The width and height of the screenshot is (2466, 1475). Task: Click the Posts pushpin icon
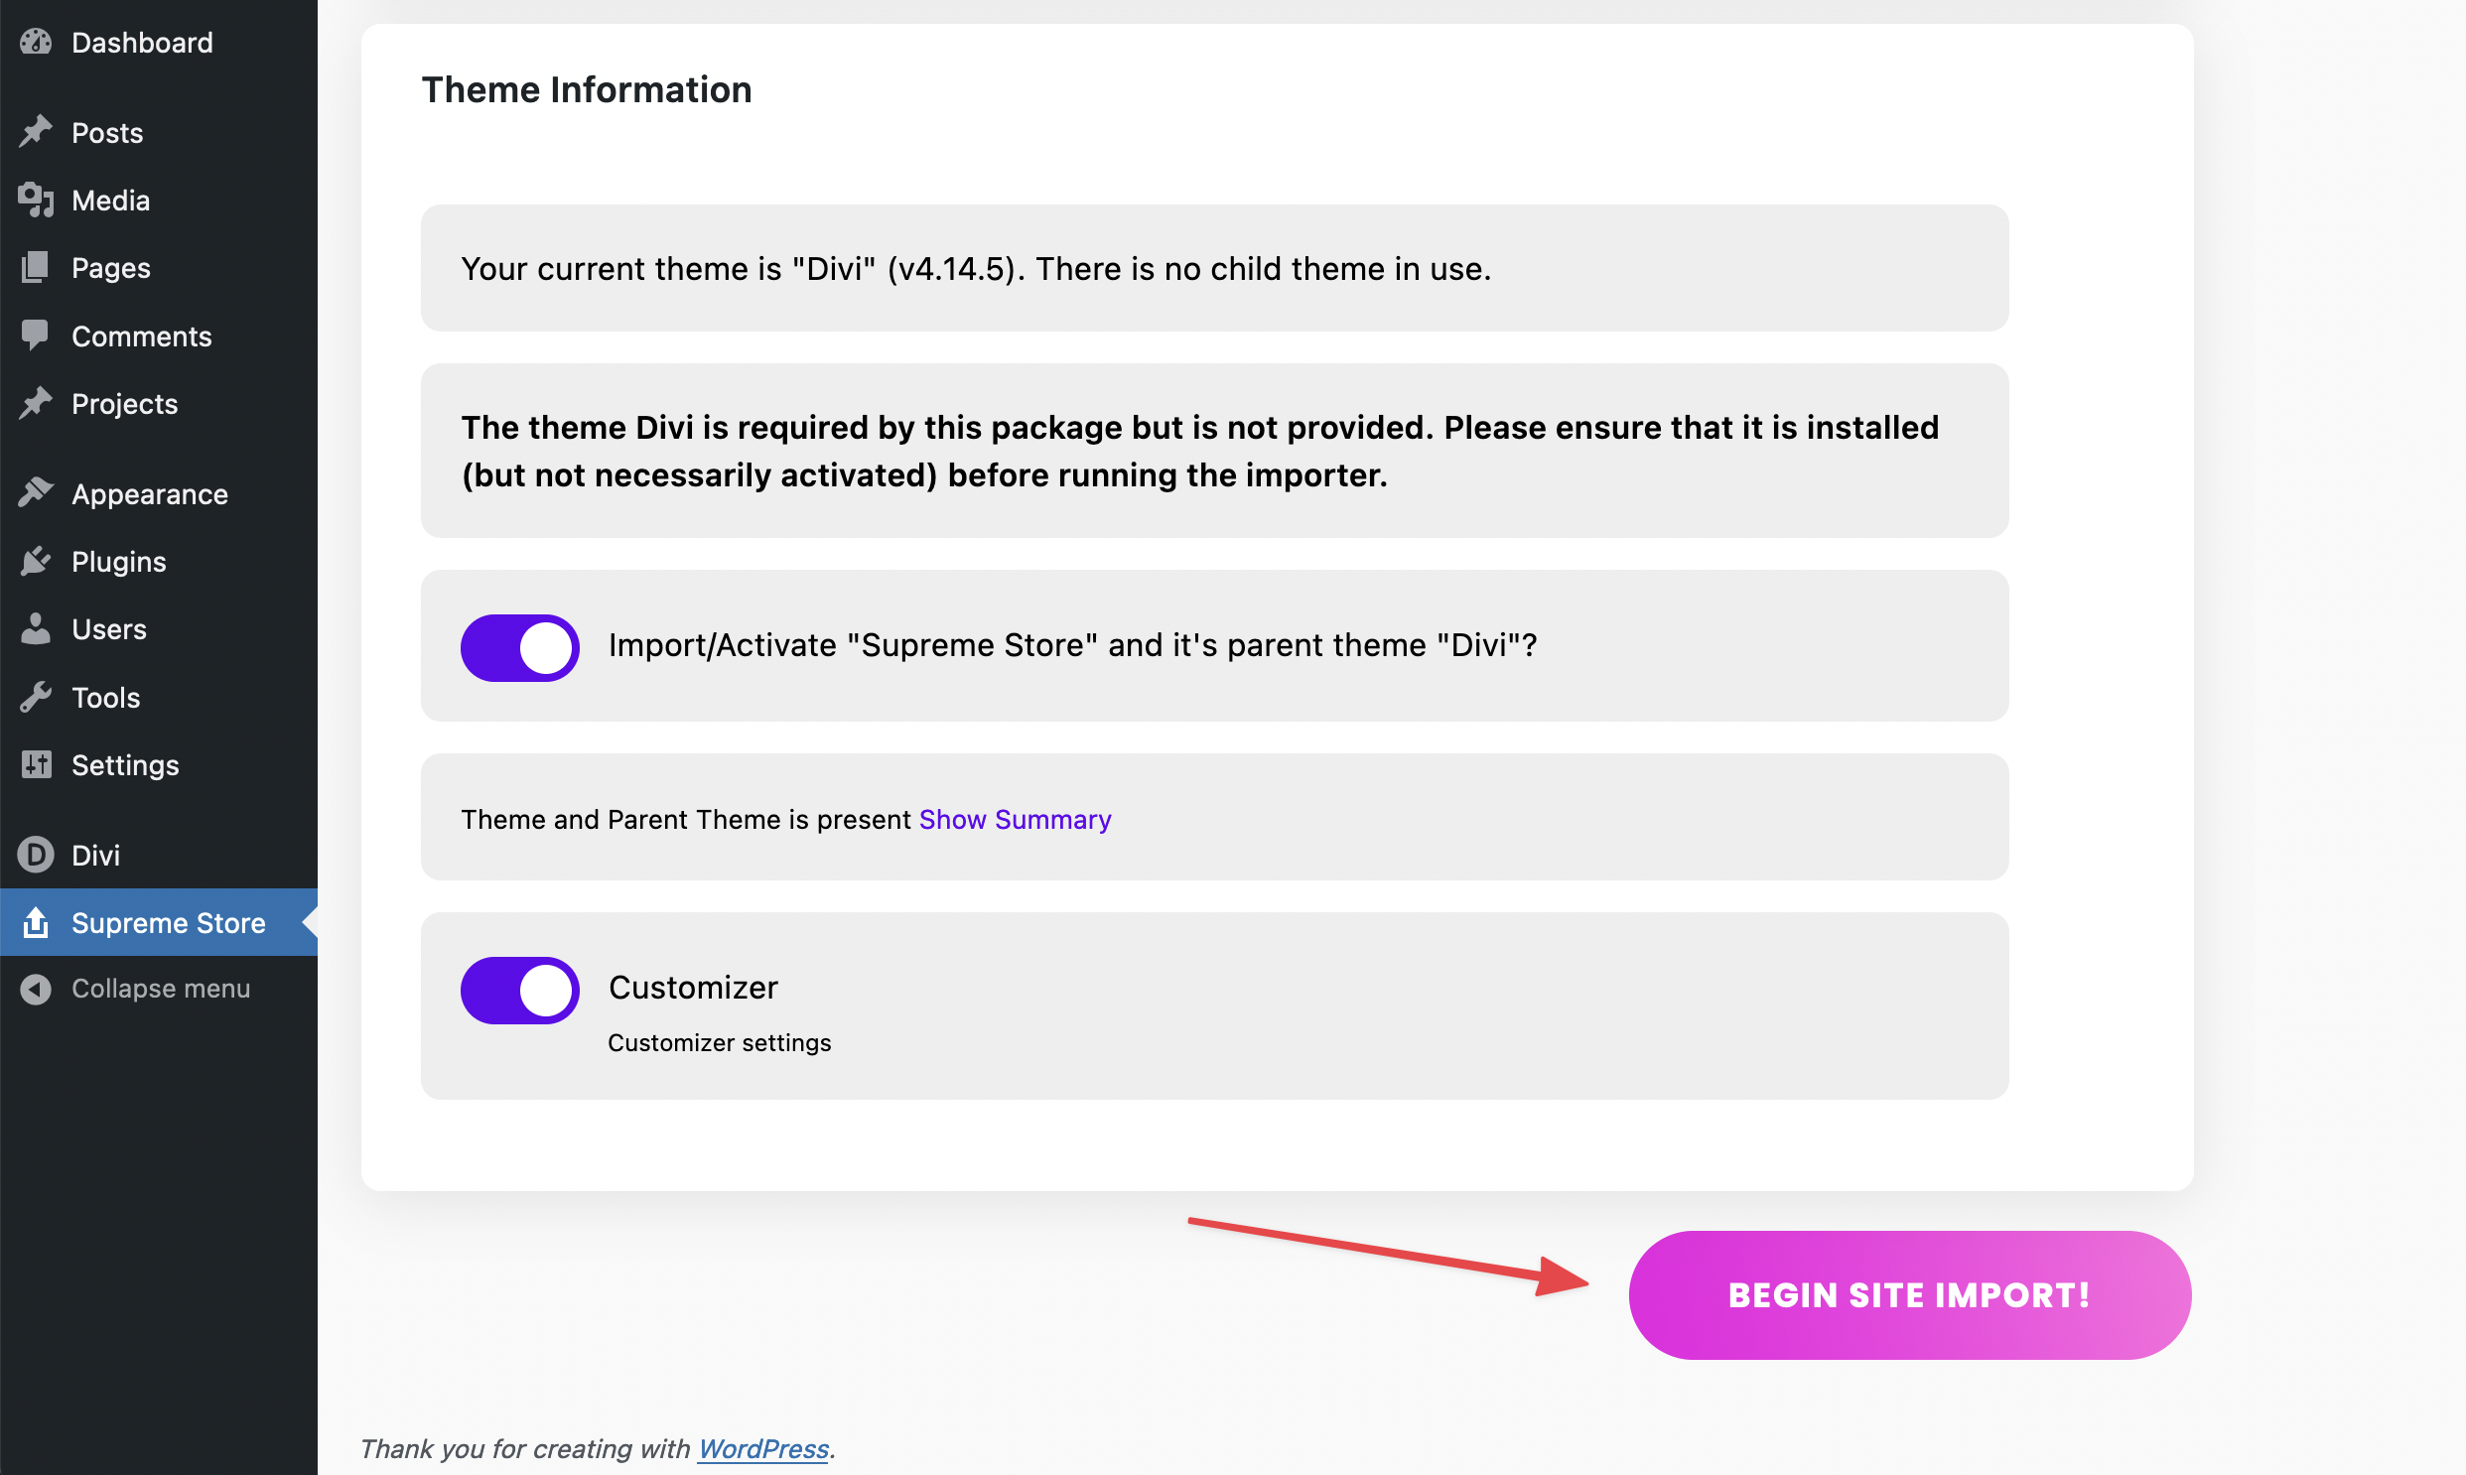point(36,132)
